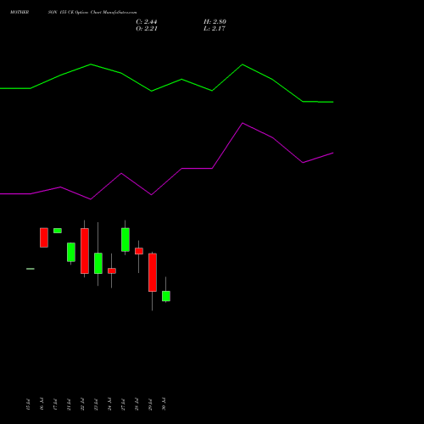Select the tall red candlestick for 22 Jul
Image resolution: width=424 pixels, height=424 pixels.
(x=85, y=251)
